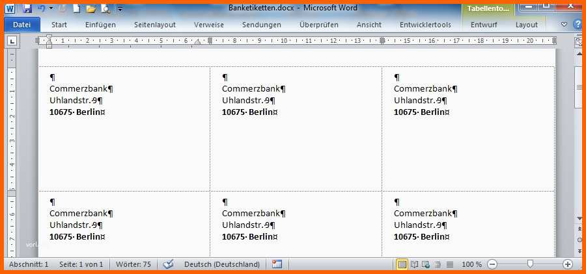
Task: Expand Customize Quick Access Toolbar menu
Action: coord(120,8)
